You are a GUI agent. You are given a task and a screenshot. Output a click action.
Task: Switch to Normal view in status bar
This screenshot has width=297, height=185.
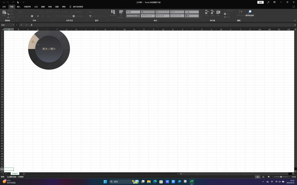click(x=258, y=177)
